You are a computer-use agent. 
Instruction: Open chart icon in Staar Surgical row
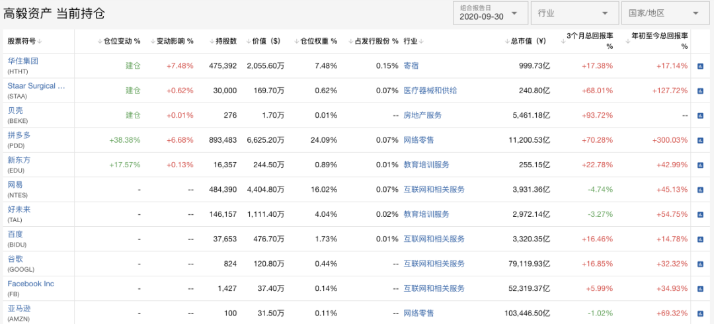click(700, 91)
